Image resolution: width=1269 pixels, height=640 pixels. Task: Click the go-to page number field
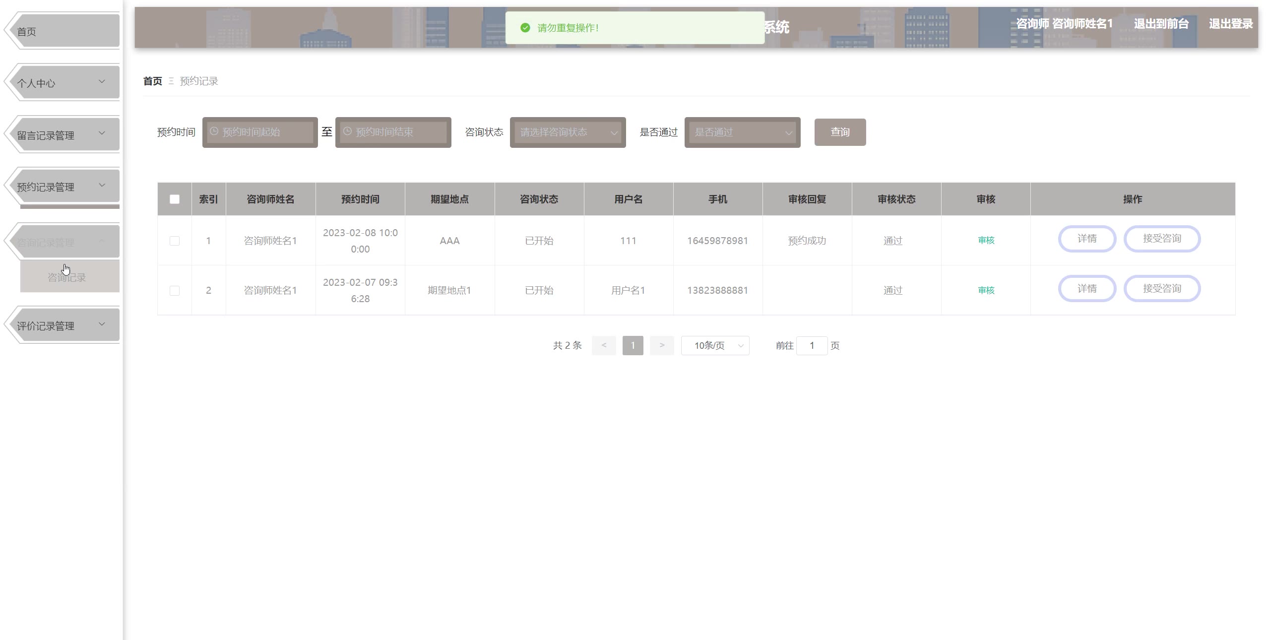pos(812,345)
